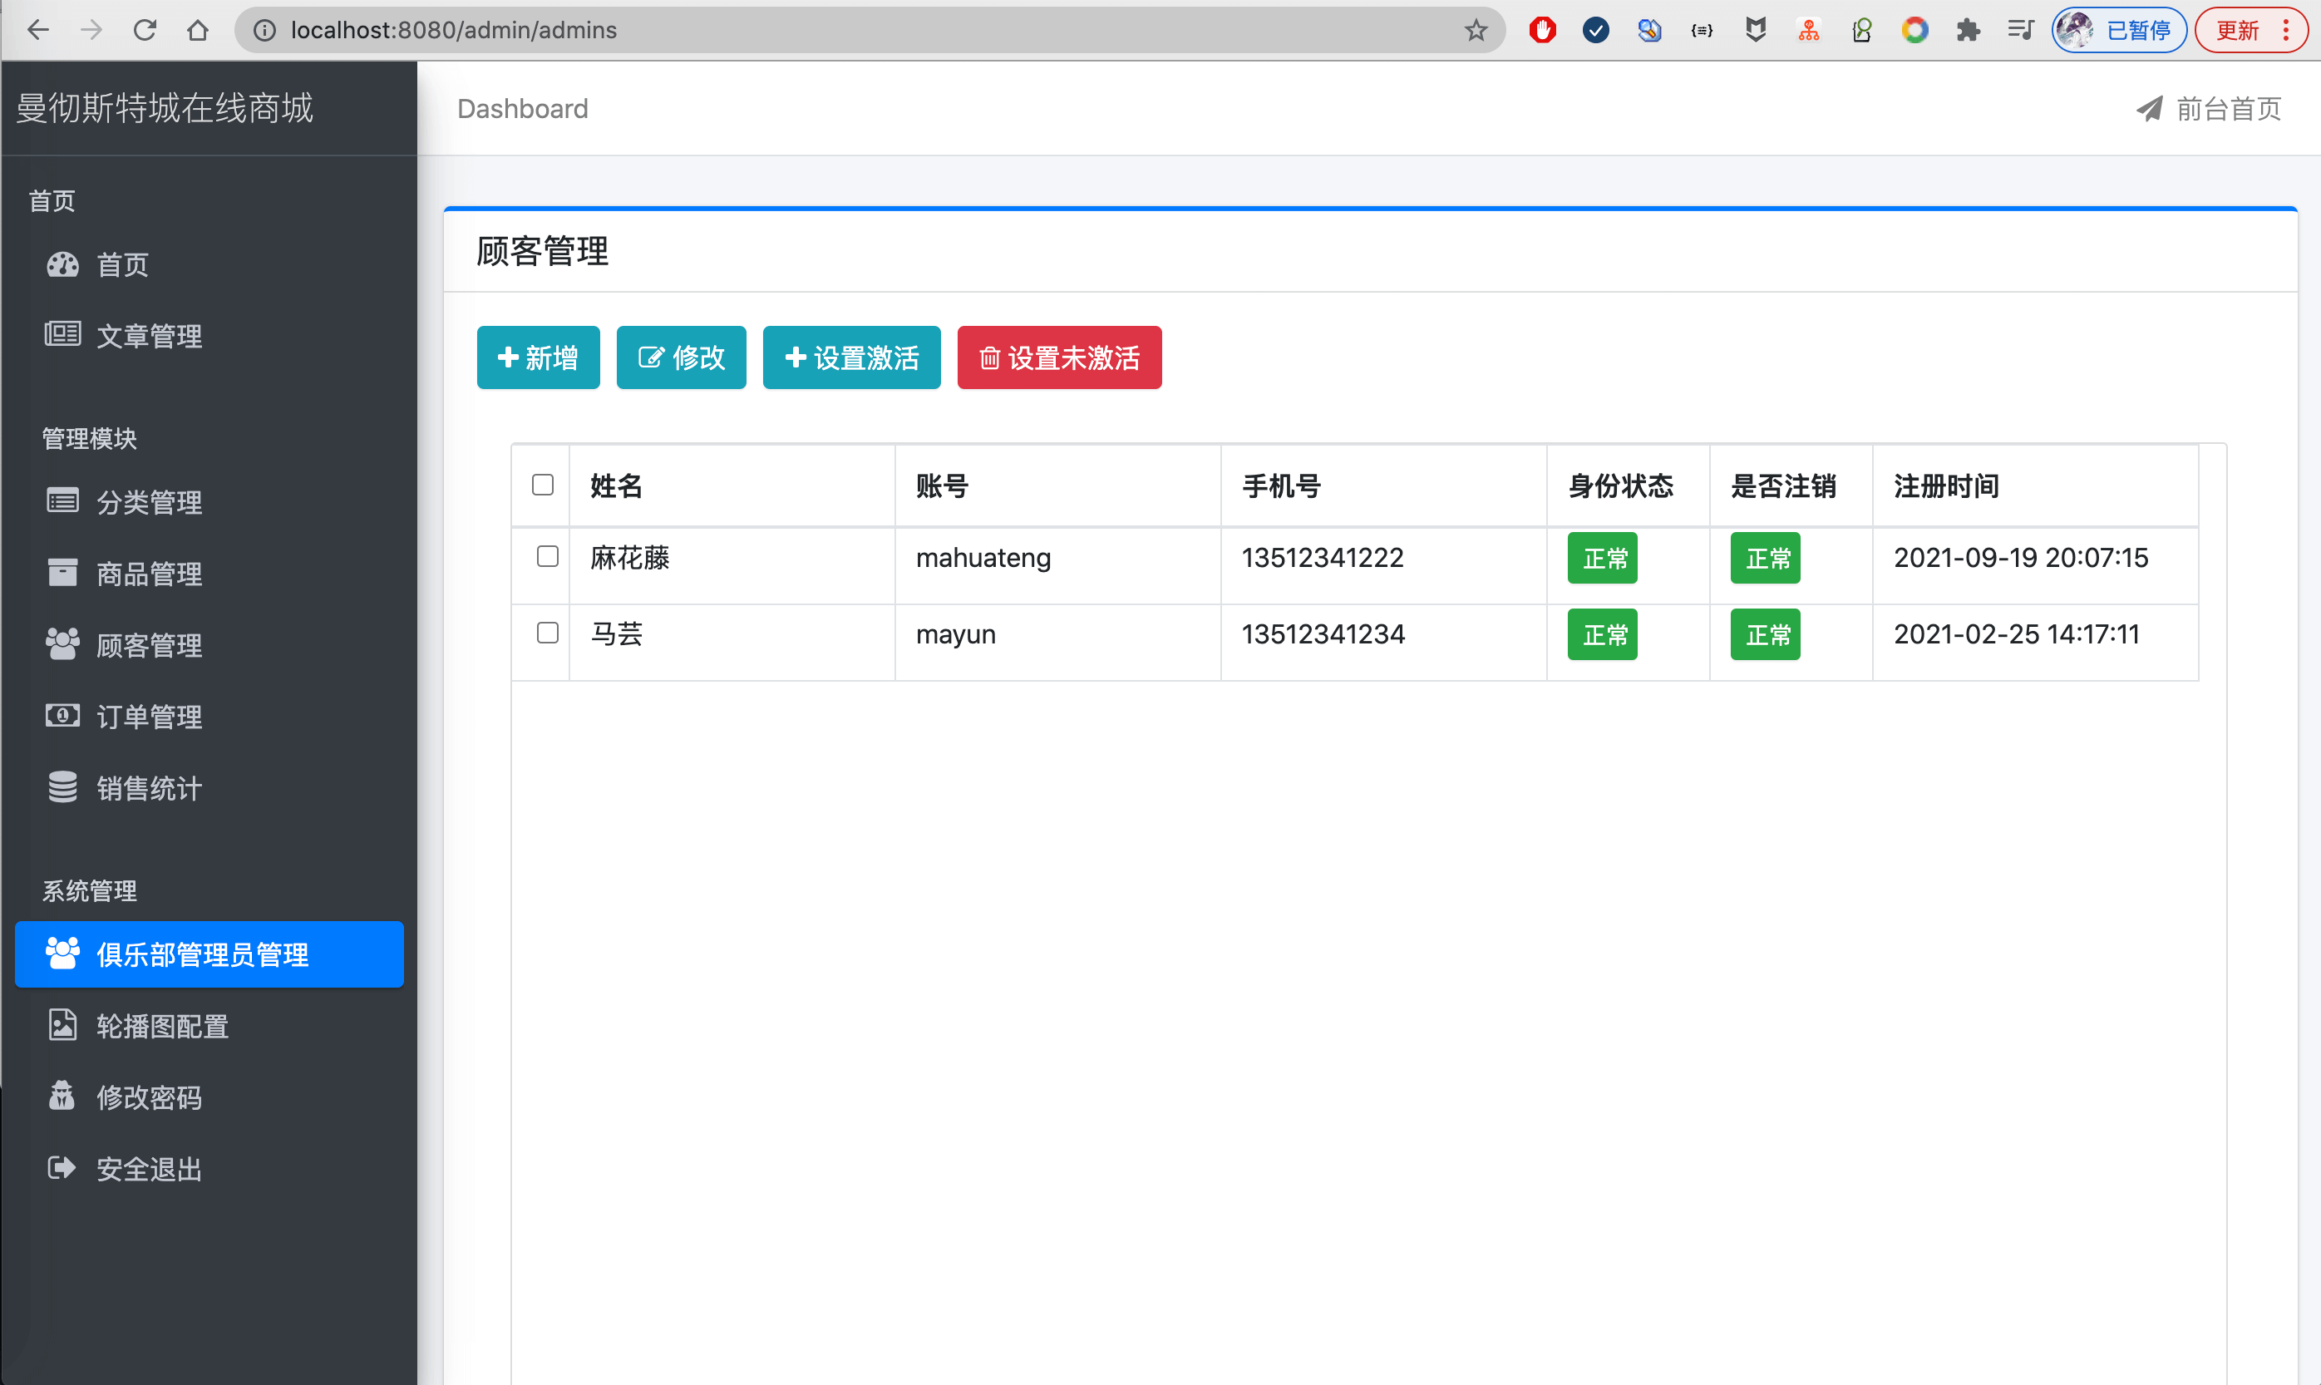Viewport: 2321px width, 1385px height.
Task: Open the extensions puzzle piece icon
Action: [1969, 30]
